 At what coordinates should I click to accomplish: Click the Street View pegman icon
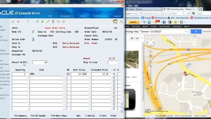151,56
